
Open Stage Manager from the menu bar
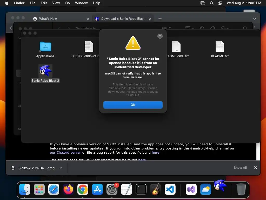[x=203, y=3]
